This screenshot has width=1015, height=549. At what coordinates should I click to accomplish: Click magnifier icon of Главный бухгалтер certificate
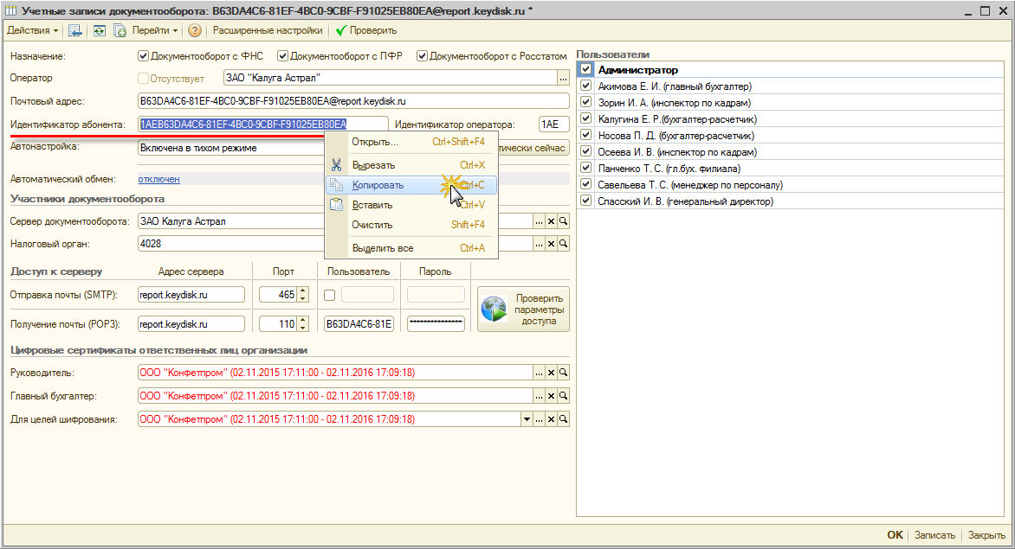pos(563,396)
